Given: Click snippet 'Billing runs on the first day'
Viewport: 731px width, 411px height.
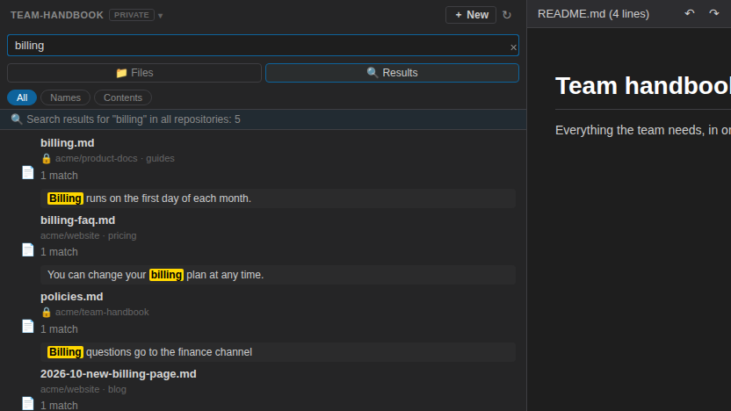Looking at the screenshot, I should pyautogui.click(x=278, y=198).
